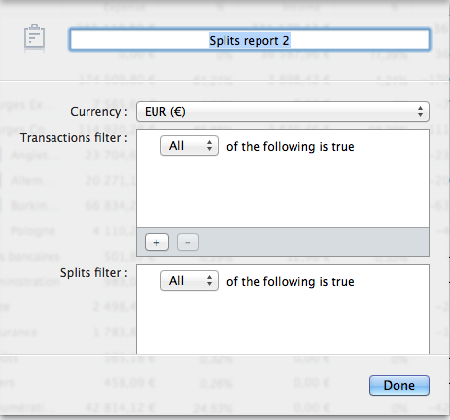The height and width of the screenshot is (420, 450).
Task: Click the gray rule toolbar bar
Action: point(283,242)
